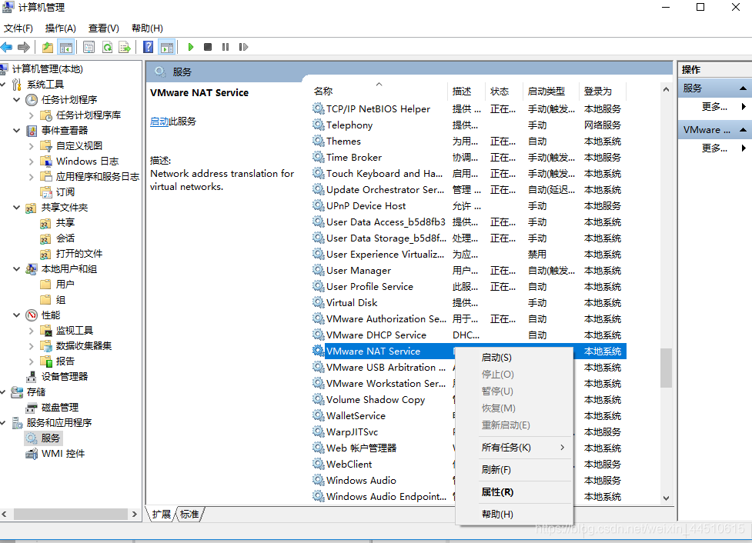Click 更多... under VMware actions
Viewport: 752px width, 543px height.
coord(714,148)
